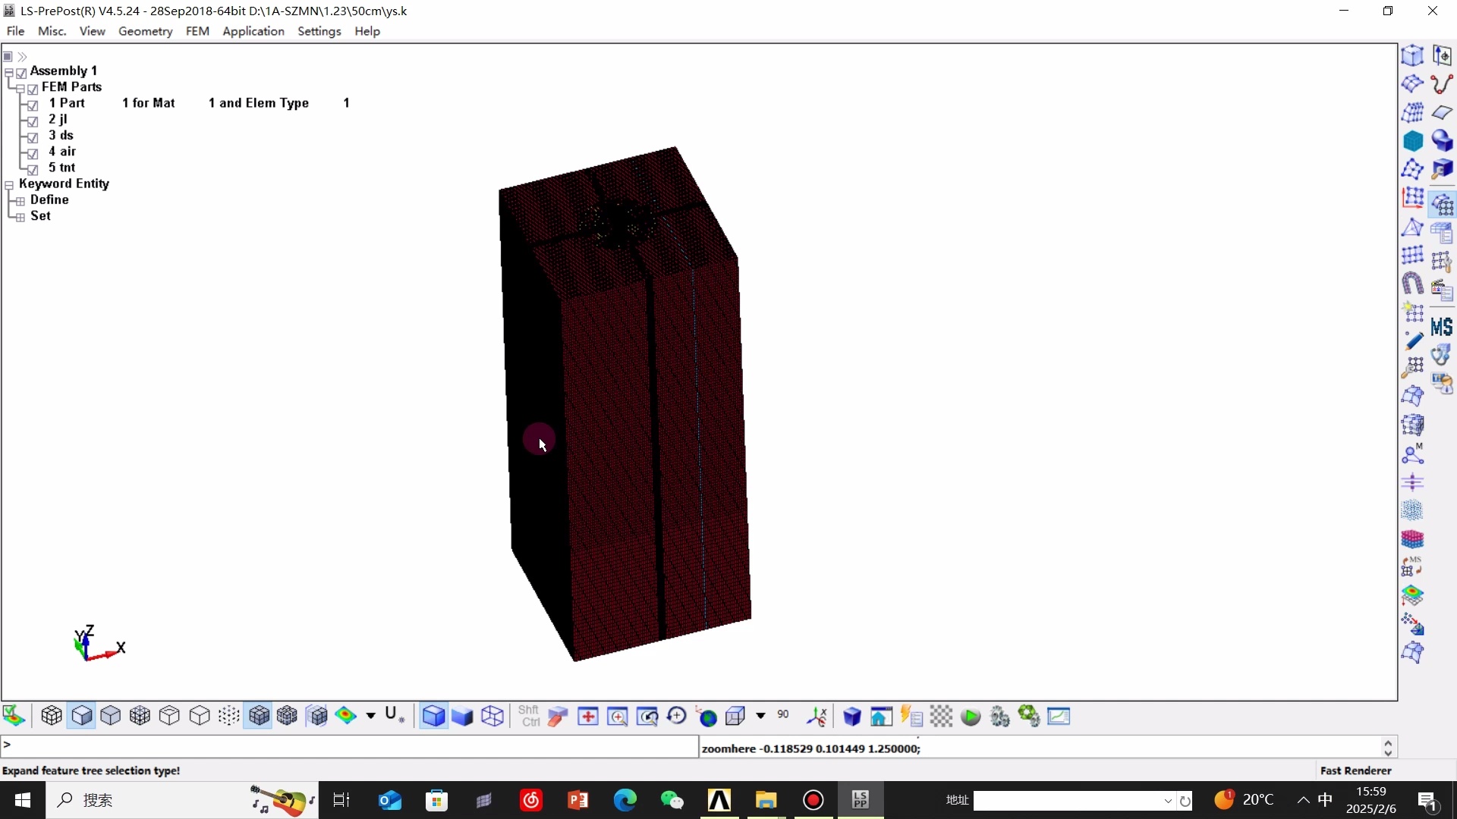Click the command line input field

point(349,746)
